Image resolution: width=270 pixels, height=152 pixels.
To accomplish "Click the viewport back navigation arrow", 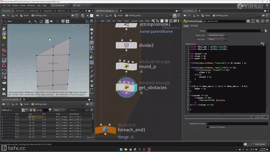I will tap(3, 16).
